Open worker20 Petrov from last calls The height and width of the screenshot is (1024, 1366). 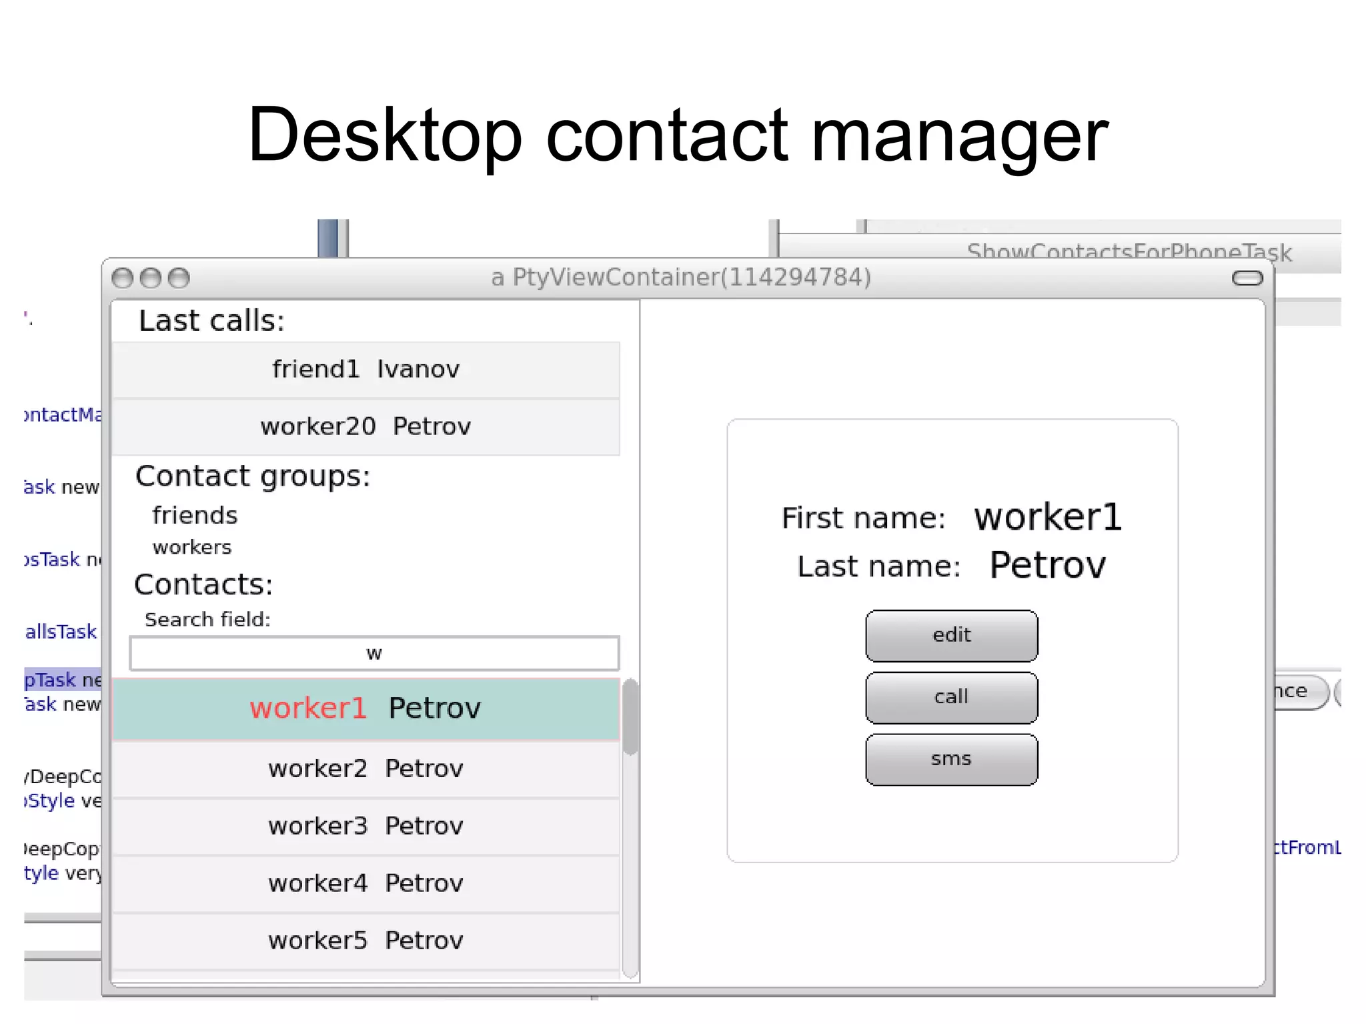point(366,427)
